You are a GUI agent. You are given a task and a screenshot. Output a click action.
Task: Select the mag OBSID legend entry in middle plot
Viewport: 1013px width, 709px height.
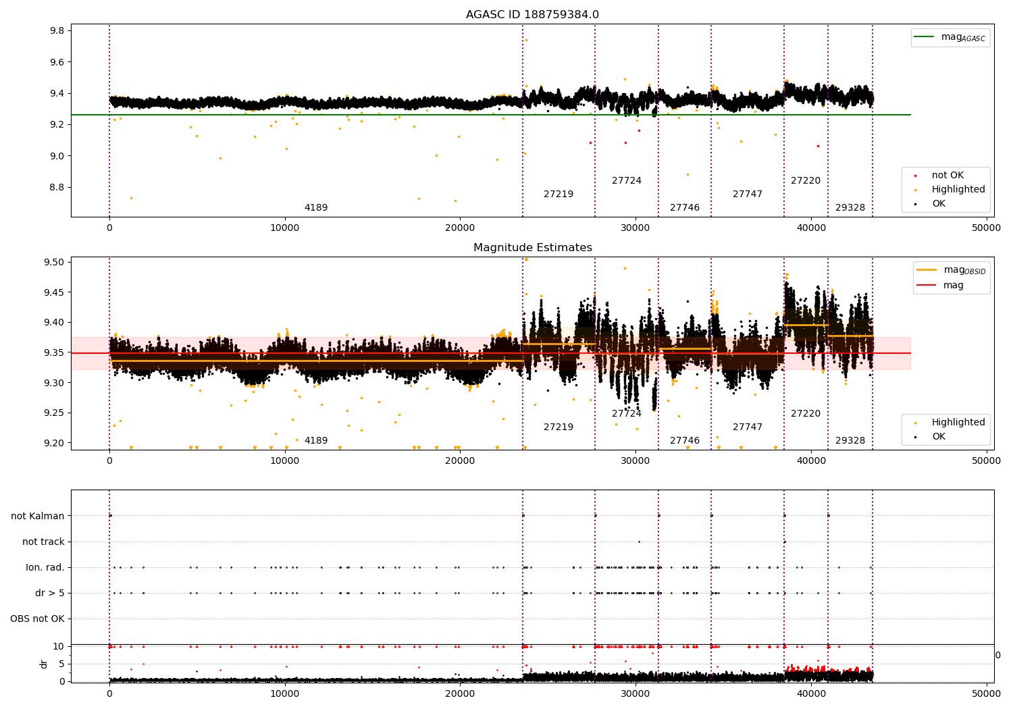click(x=952, y=270)
